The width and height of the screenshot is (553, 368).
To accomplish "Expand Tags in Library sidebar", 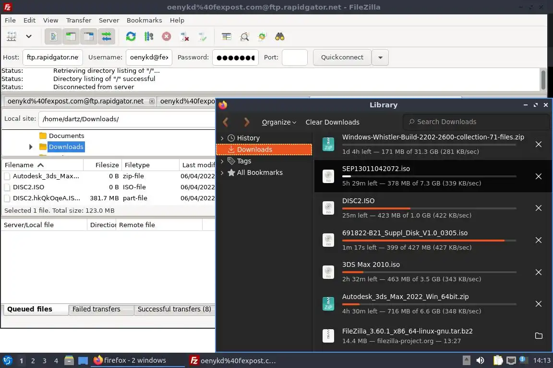I will point(222,161).
